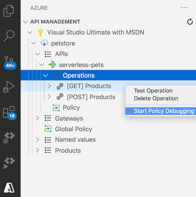Select the serverless-pets label

81,65
